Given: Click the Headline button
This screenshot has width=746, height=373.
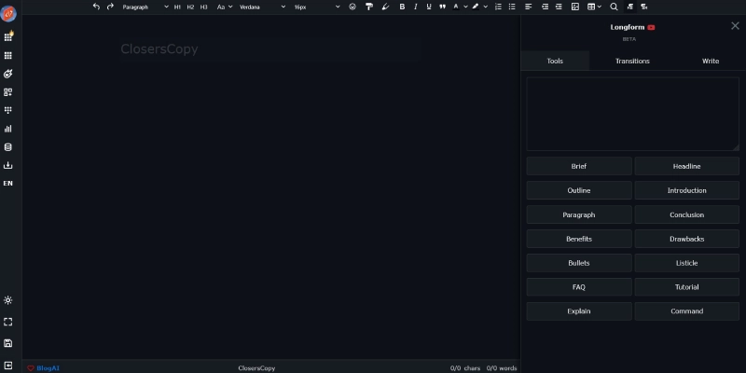Looking at the screenshot, I should pyautogui.click(x=687, y=166).
